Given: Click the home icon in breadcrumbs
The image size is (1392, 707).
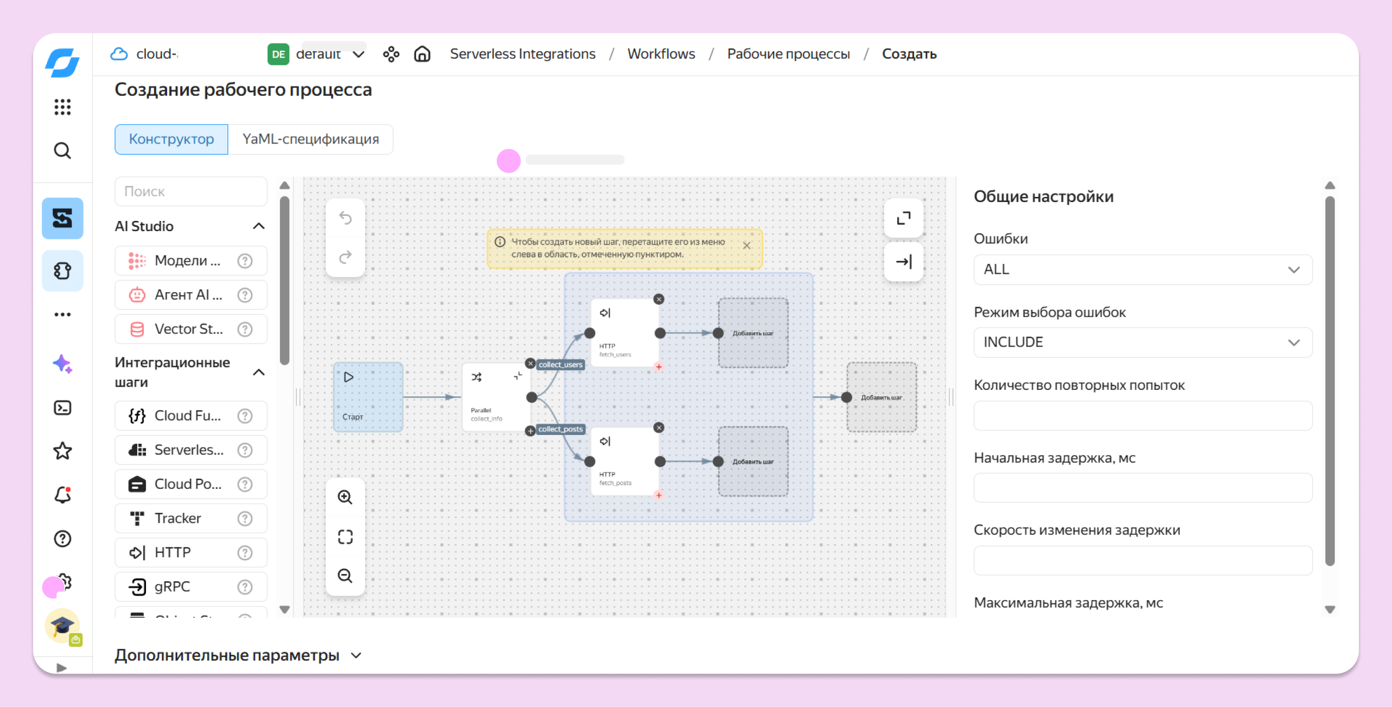Looking at the screenshot, I should (422, 54).
